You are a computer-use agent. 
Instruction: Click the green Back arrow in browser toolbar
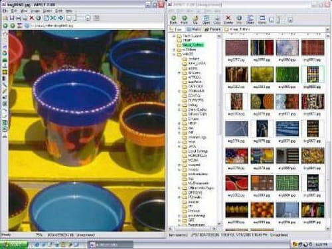pos(173,19)
